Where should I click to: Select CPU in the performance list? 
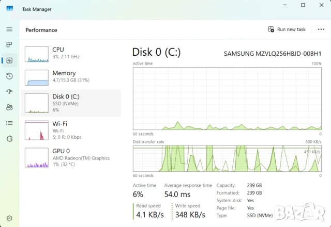[72, 53]
